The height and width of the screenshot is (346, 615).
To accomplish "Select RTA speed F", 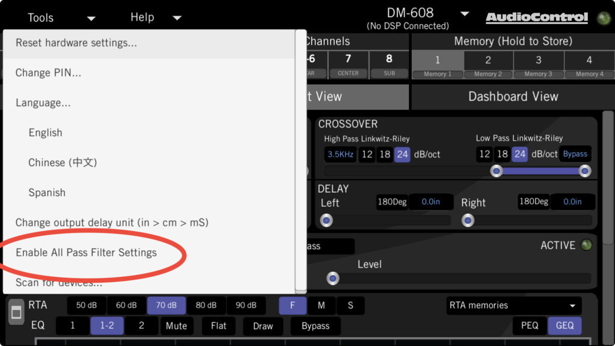I will 293,305.
